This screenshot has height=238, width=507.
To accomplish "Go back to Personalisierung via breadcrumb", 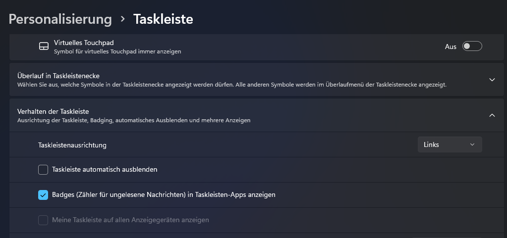I will 60,19.
